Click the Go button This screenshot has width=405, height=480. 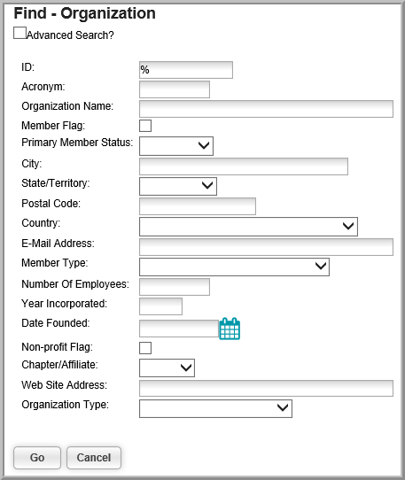click(37, 458)
